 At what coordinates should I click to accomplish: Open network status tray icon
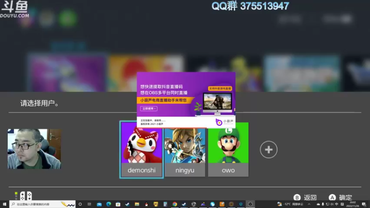(327, 204)
